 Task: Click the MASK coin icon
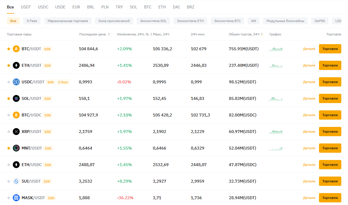16,198
